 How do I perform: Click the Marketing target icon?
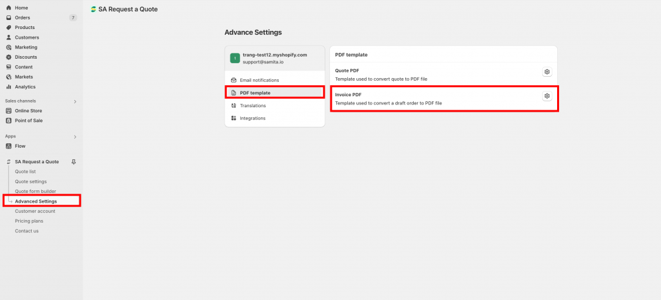(x=8, y=47)
